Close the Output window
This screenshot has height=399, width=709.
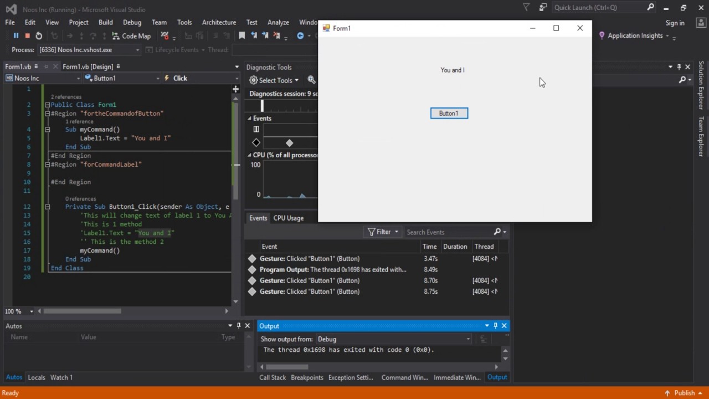[x=504, y=326]
